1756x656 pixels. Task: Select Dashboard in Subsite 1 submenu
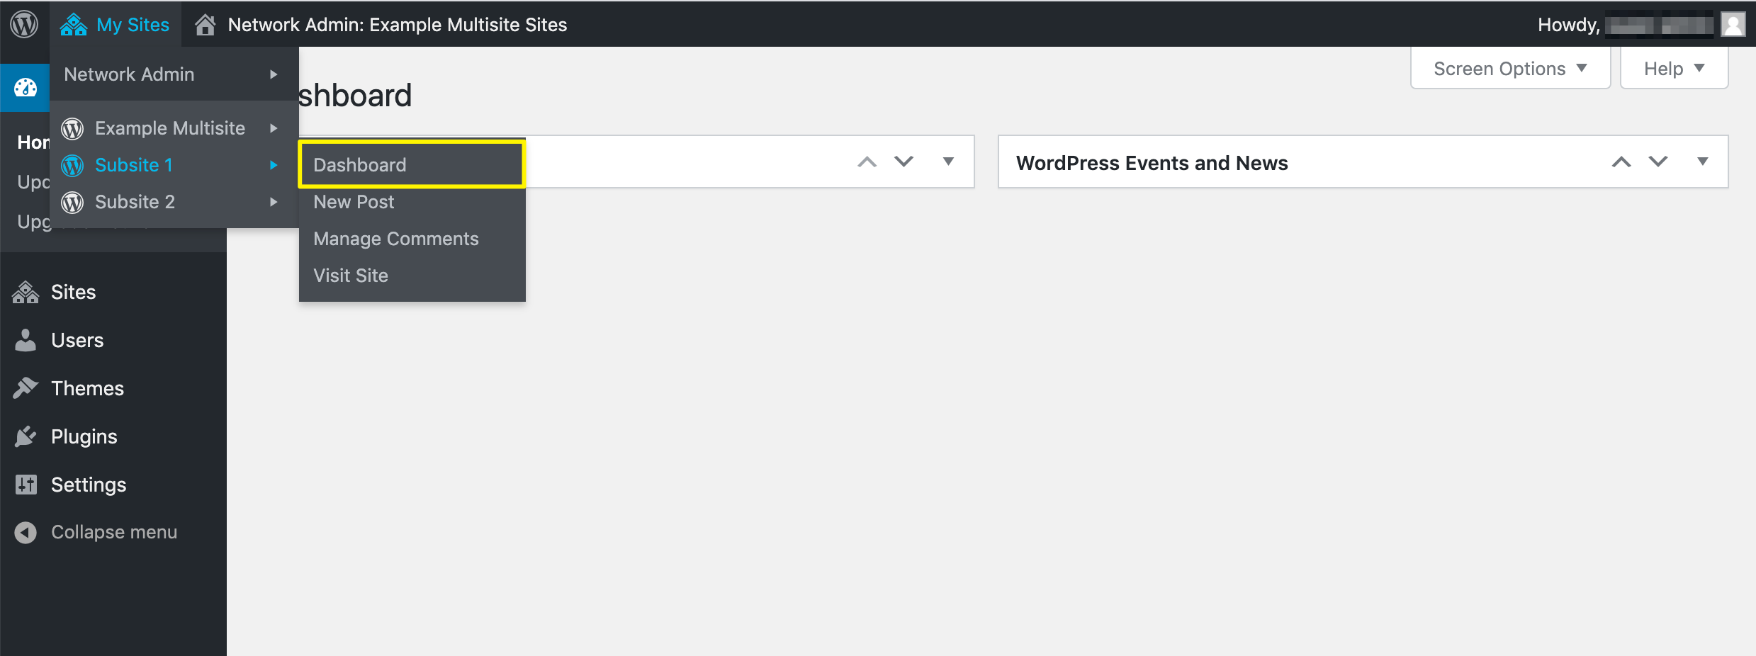(x=360, y=165)
